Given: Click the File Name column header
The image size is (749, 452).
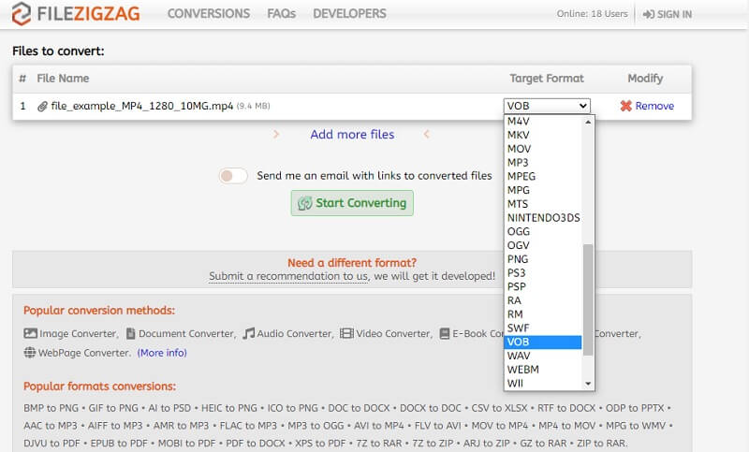Looking at the screenshot, I should (63, 79).
